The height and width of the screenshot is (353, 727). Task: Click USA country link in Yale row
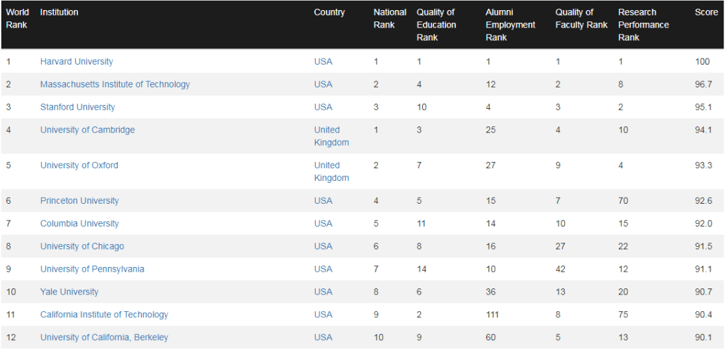tap(323, 292)
